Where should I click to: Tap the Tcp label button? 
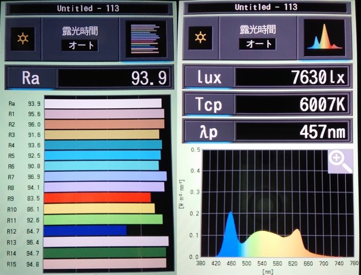[209, 104]
